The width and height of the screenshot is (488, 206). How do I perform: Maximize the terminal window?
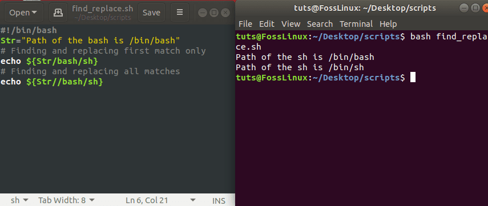pyautogui.click(x=475, y=8)
